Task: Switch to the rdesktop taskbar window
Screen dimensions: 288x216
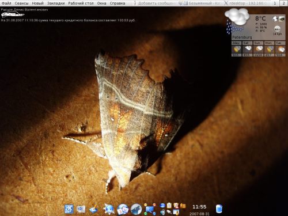Action: coord(247,3)
